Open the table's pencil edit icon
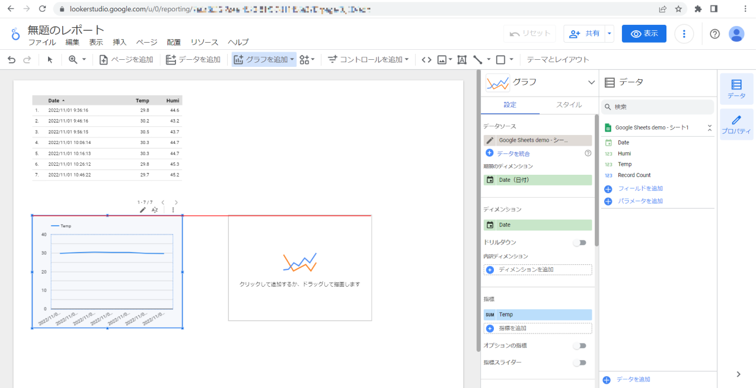The width and height of the screenshot is (756, 388). (x=142, y=210)
